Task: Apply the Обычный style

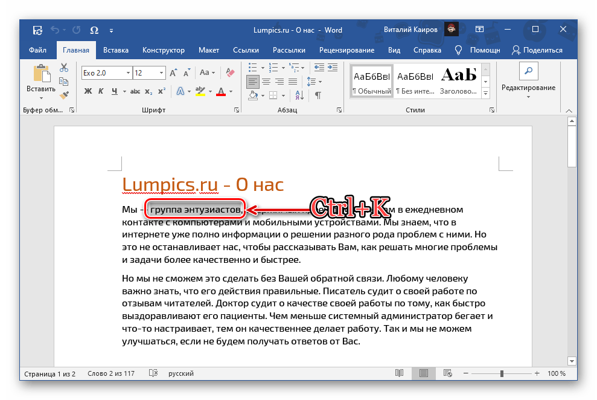Action: click(x=372, y=82)
